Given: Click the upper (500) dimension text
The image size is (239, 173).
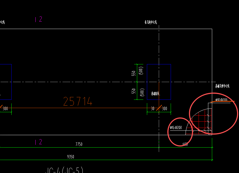Looking at the screenshot, I should 141,70.
